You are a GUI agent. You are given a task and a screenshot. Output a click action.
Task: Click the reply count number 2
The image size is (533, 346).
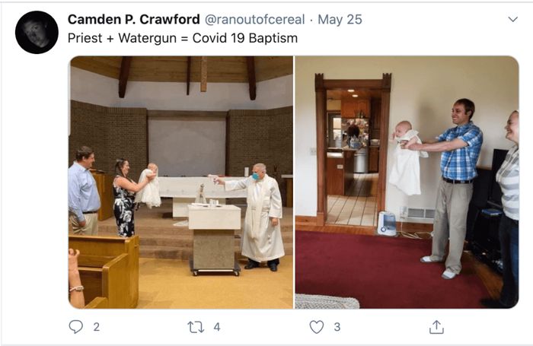(97, 327)
